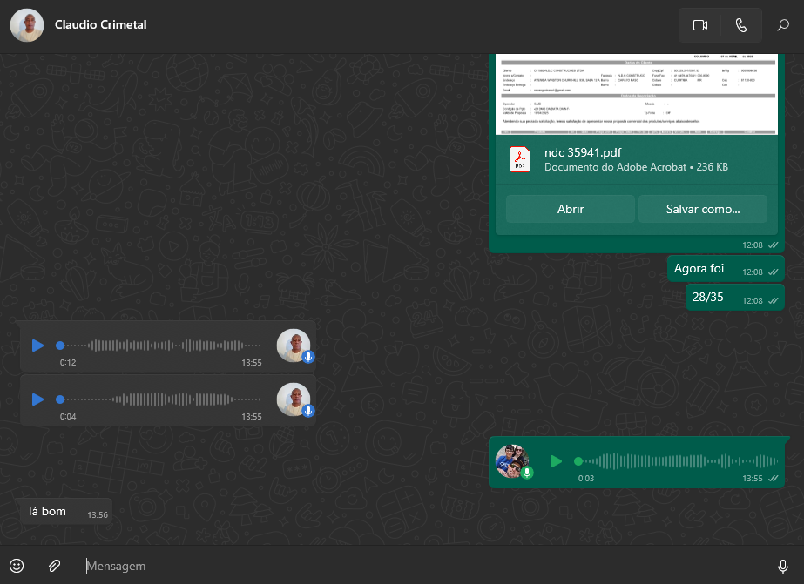Click the Abrir button for the PDF
Viewport: 804px width, 584px height.
click(x=571, y=209)
